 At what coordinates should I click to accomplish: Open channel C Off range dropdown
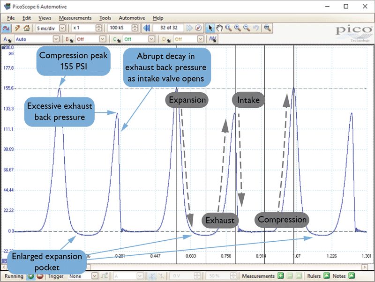151,39
